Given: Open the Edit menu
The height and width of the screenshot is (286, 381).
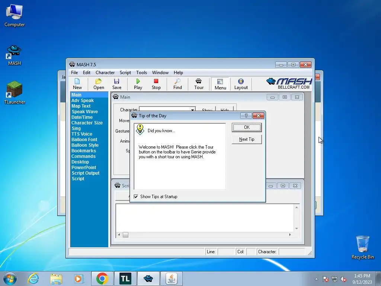Looking at the screenshot, I should [x=86, y=73].
